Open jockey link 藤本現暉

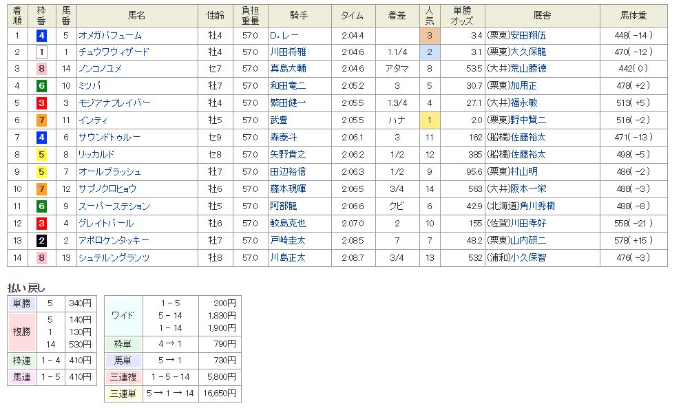pyautogui.click(x=288, y=189)
